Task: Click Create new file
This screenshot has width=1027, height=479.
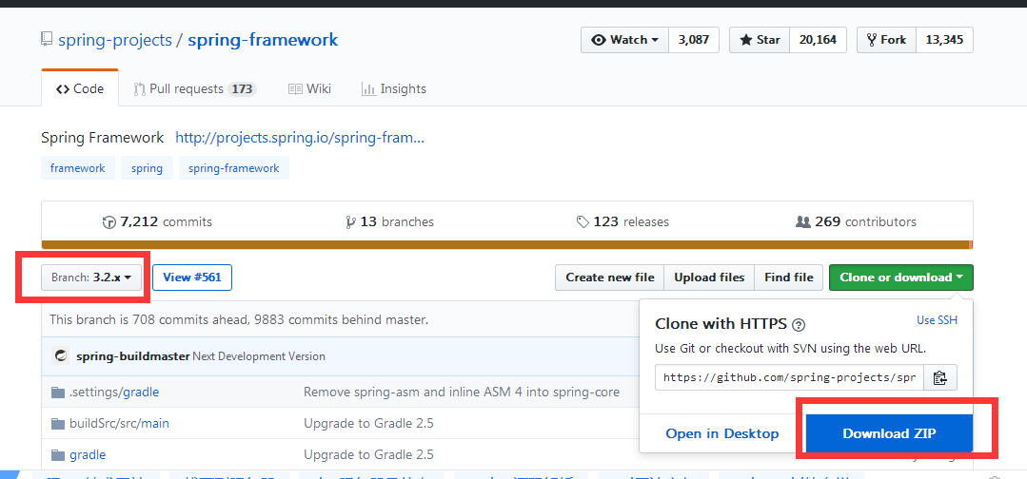Action: pyautogui.click(x=610, y=278)
